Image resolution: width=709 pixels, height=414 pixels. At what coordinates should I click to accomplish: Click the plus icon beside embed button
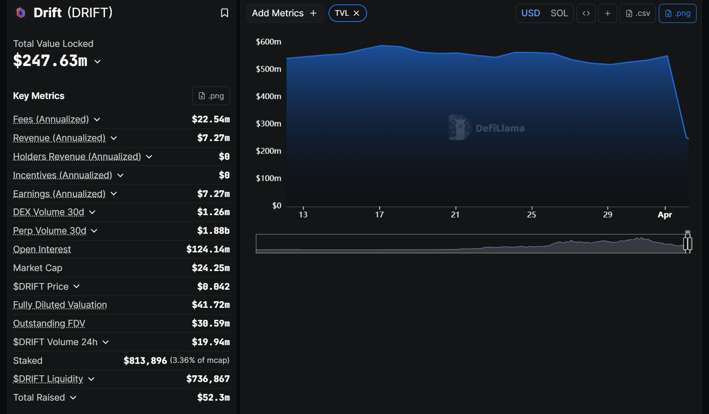coord(607,13)
